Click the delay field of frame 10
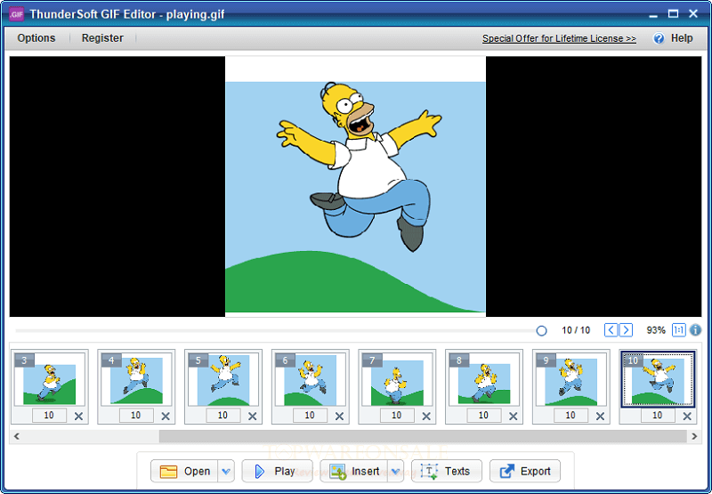Image resolution: width=712 pixels, height=494 pixels. point(658,416)
